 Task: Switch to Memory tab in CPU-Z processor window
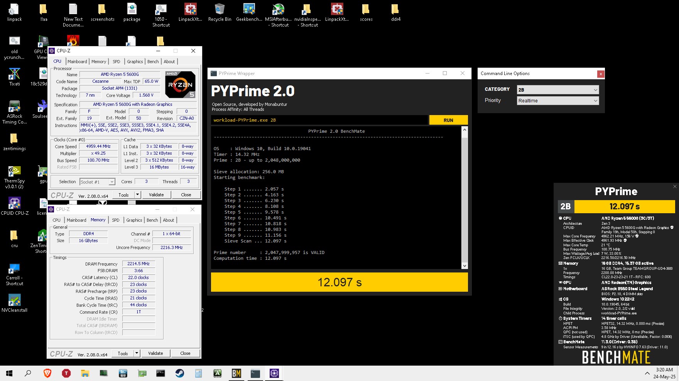coord(99,62)
